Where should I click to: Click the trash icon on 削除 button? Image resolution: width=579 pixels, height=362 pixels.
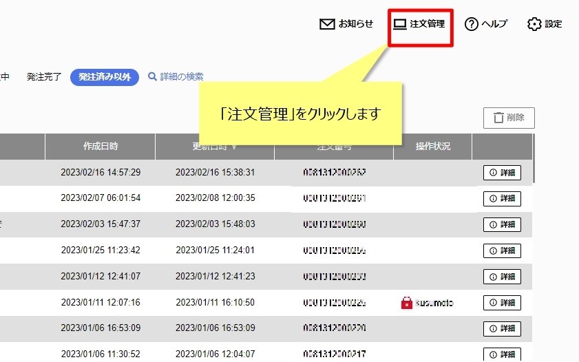pos(498,118)
